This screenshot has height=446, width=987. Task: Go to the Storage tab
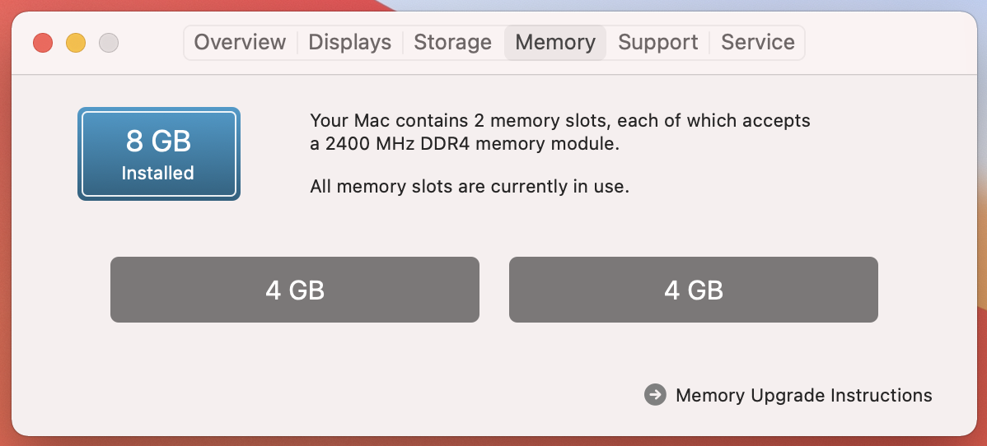452,42
